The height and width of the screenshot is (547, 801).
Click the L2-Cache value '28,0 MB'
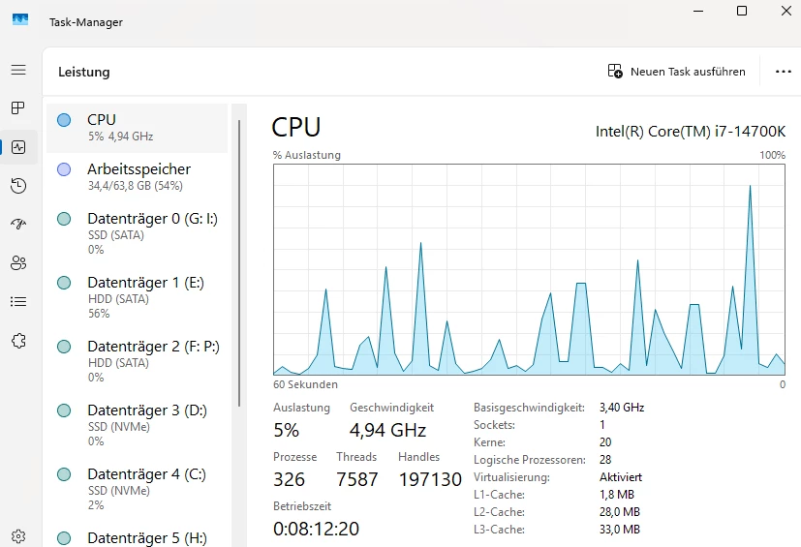pyautogui.click(x=620, y=512)
